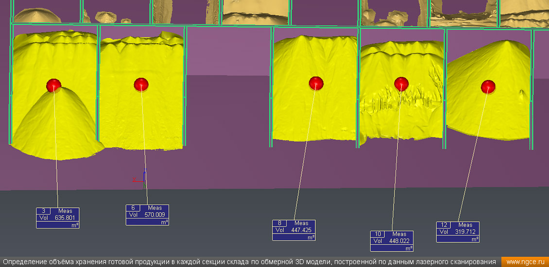The height and width of the screenshot is (267, 549).
Task: Open the www.ngce.ru link
Action: (526, 262)
